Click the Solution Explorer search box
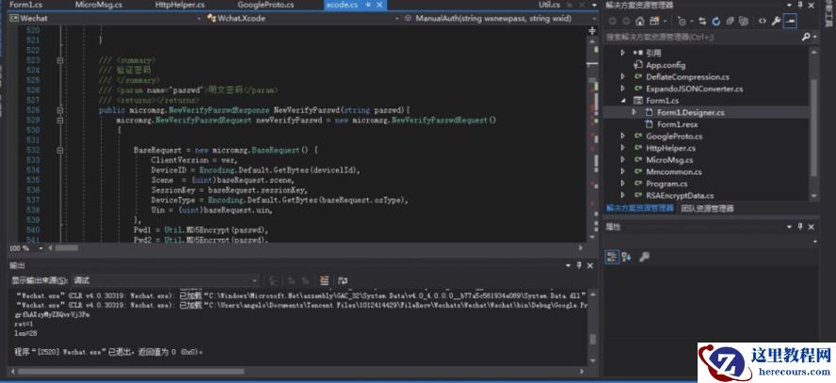Viewport: 836px width, 383px height. [701, 37]
